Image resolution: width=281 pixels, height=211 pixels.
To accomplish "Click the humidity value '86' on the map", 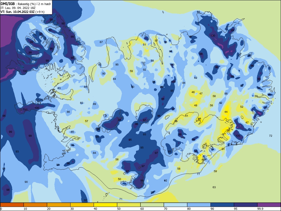I will point(68,112).
